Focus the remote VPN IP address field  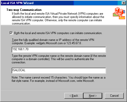[x=59, y=50]
